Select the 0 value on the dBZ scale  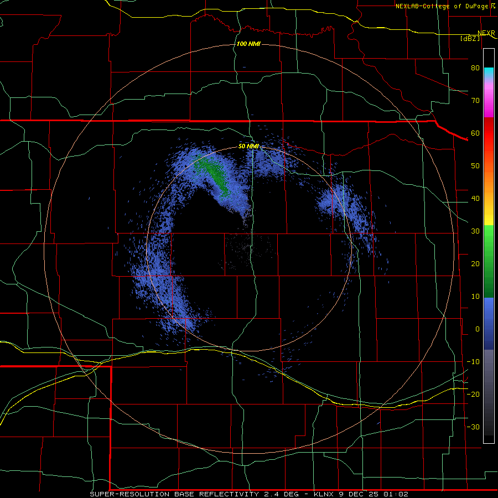click(x=478, y=329)
